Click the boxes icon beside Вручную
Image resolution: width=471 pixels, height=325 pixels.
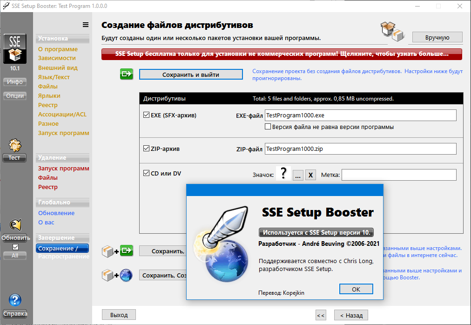393,32
